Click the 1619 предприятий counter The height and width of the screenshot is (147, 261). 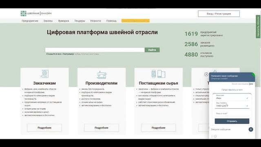[204, 33]
